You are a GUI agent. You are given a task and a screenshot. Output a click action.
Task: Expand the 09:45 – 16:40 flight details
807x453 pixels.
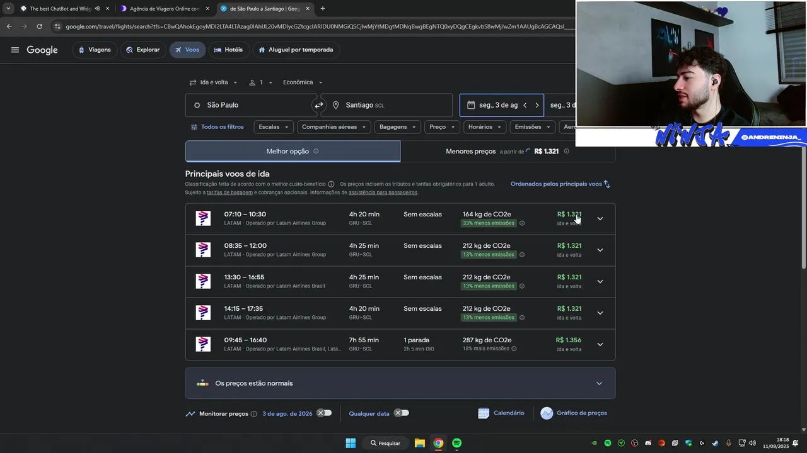pyautogui.click(x=600, y=344)
